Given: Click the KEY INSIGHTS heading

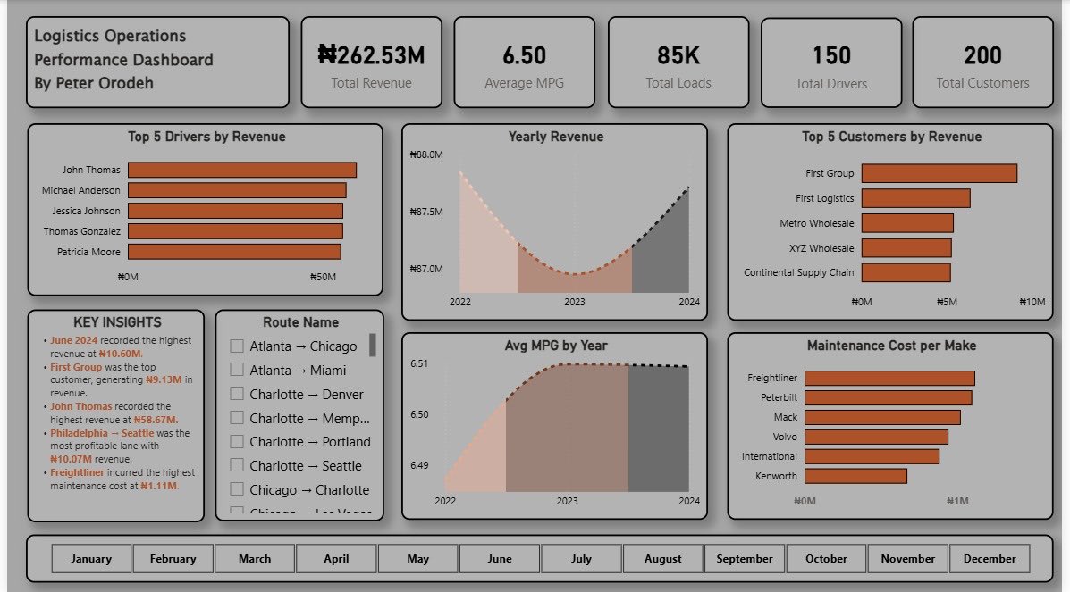Looking at the screenshot, I should coord(117,322).
